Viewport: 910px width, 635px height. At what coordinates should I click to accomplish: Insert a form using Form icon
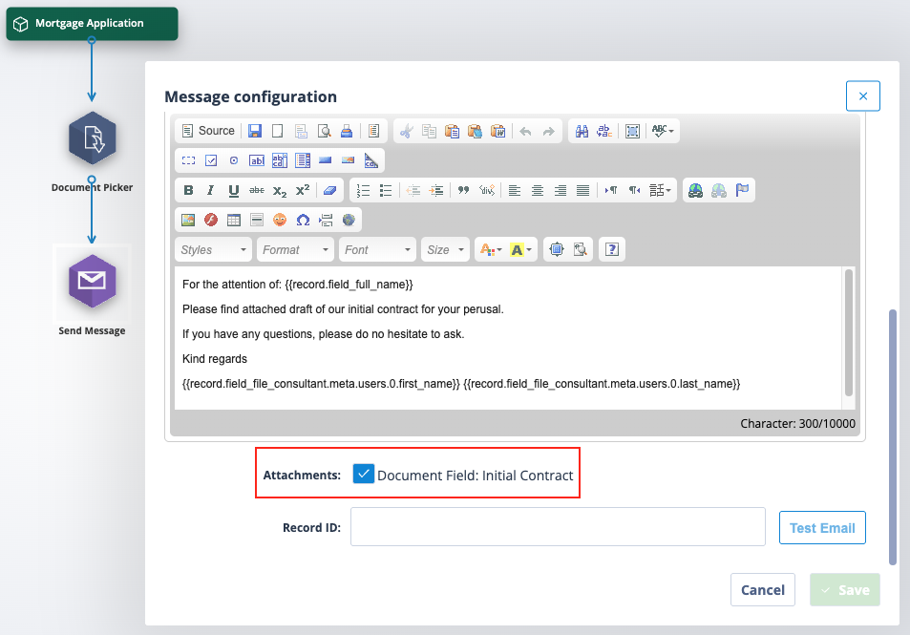tap(189, 160)
